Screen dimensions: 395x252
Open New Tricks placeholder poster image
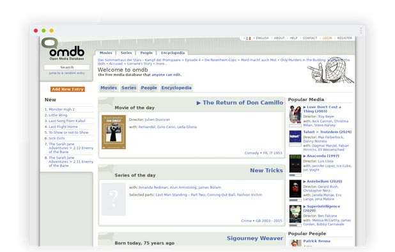(x=114, y=200)
